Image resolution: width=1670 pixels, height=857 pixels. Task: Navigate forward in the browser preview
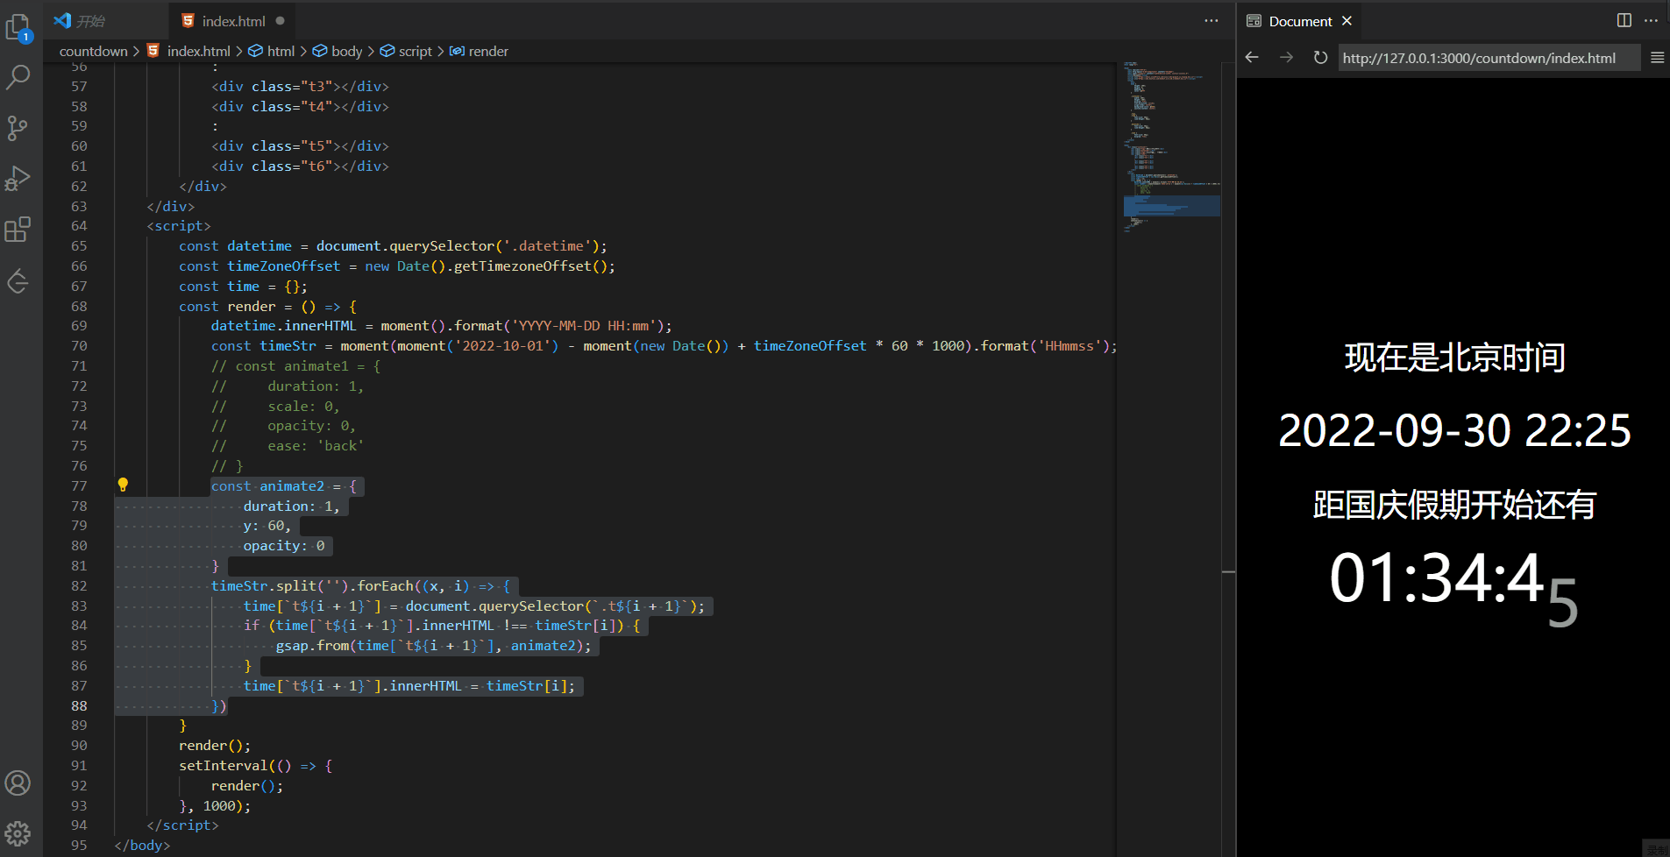(1285, 58)
